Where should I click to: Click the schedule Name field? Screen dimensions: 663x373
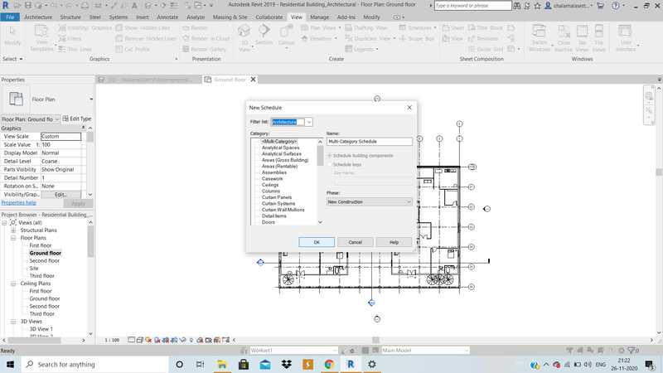pyautogui.click(x=370, y=142)
